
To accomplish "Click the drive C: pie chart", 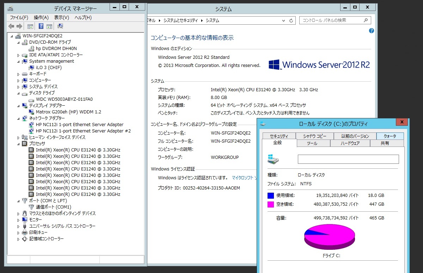I will [x=329, y=237].
